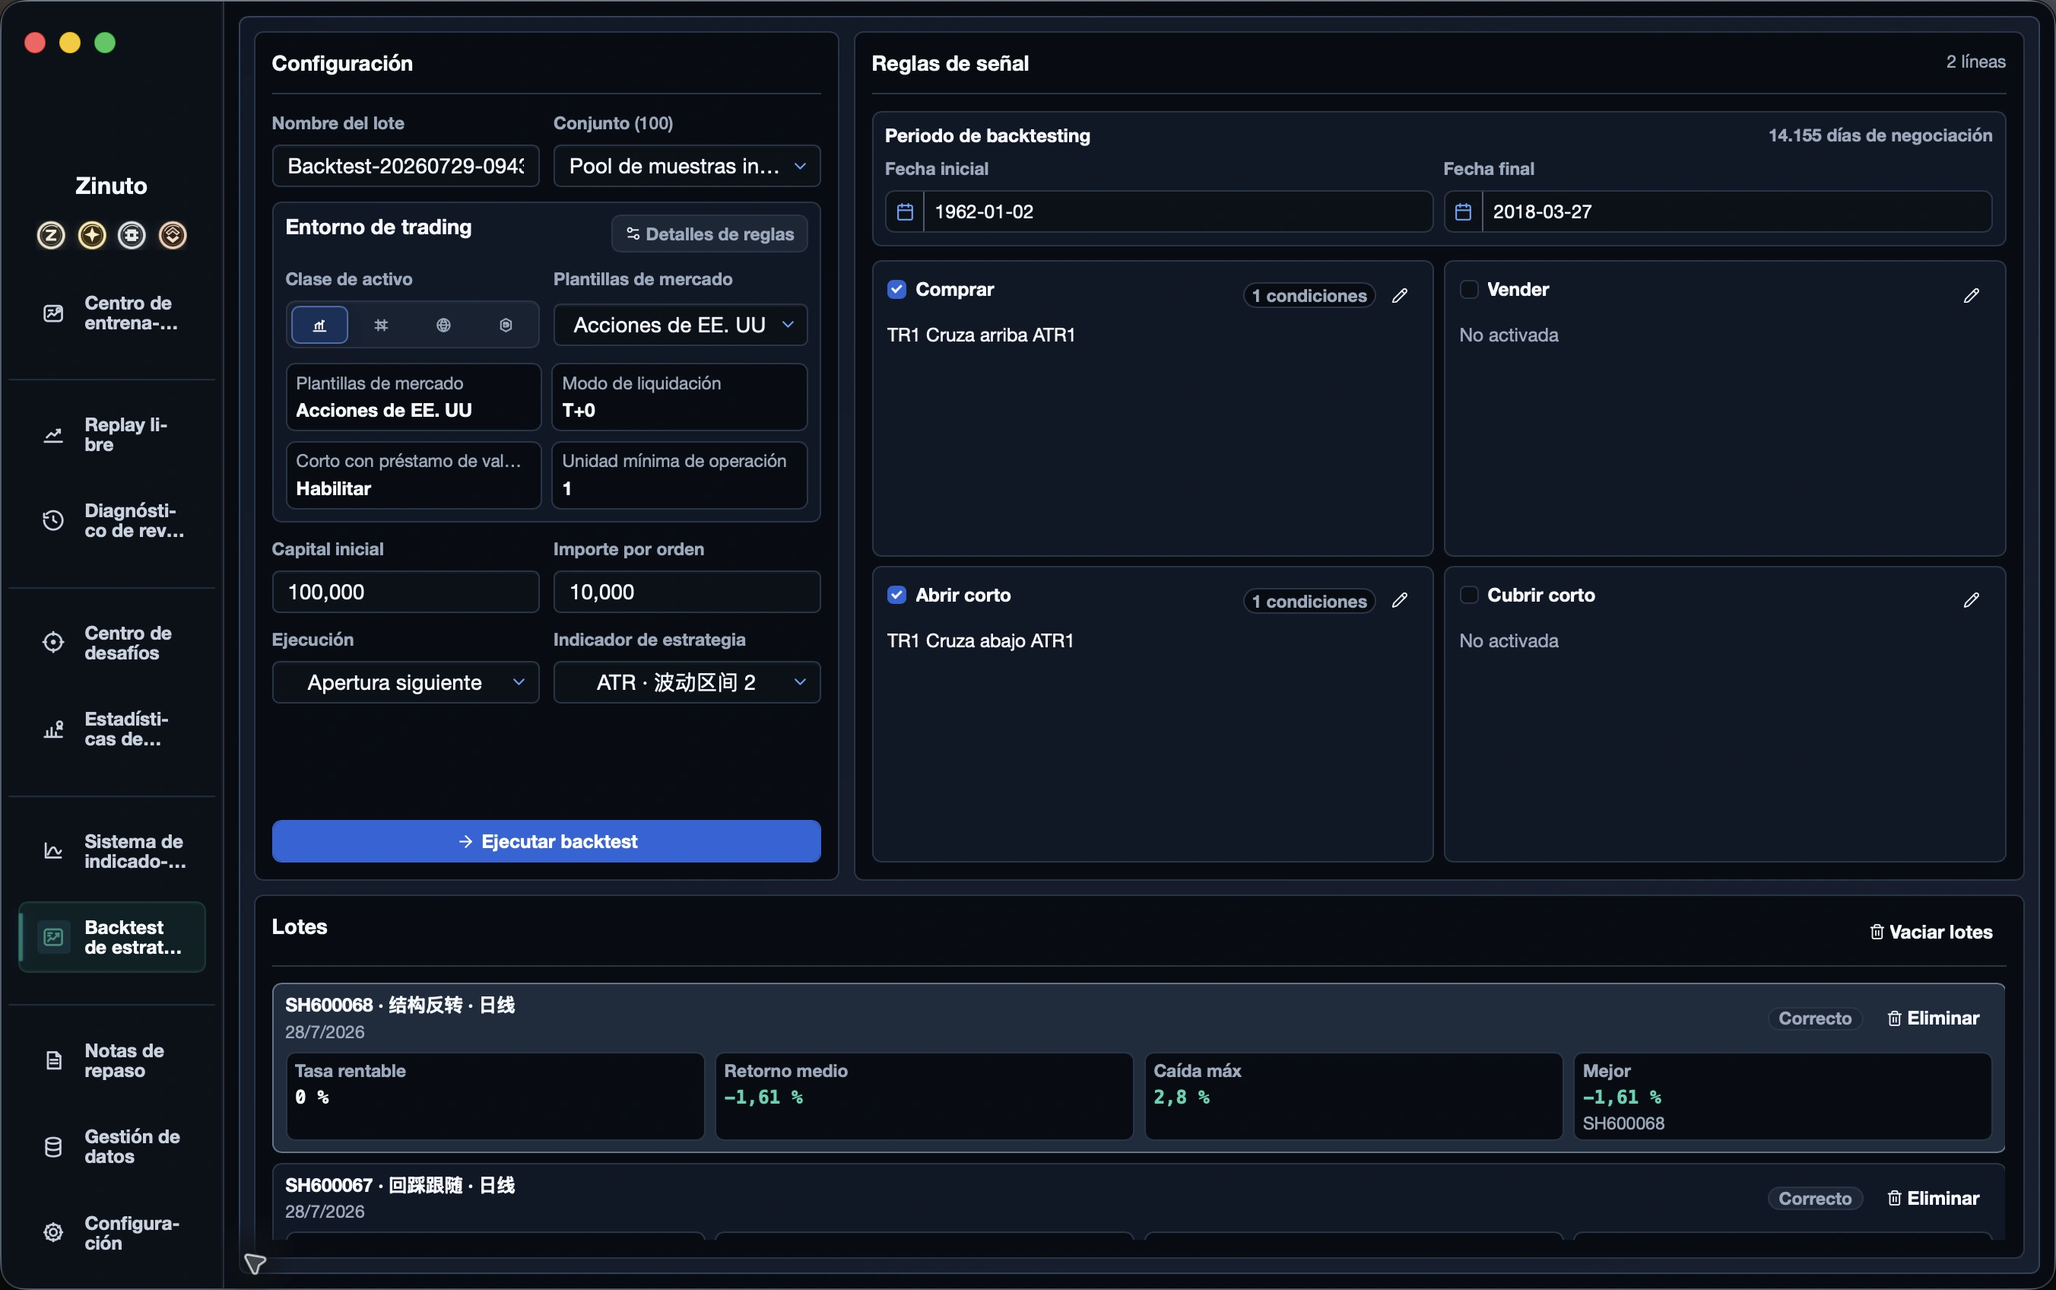Screen dimensions: 2056x1290
Task: Select the hexagon token asset class icon
Action: [506, 325]
